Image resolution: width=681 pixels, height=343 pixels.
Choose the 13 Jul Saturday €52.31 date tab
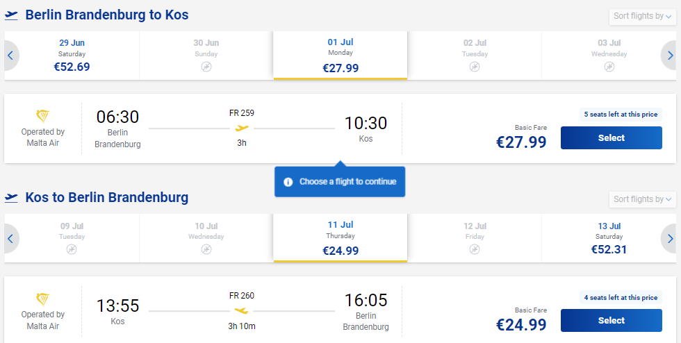click(x=609, y=238)
